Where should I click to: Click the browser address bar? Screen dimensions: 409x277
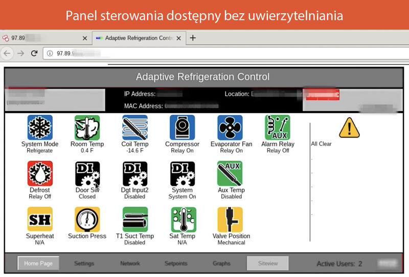[226, 53]
